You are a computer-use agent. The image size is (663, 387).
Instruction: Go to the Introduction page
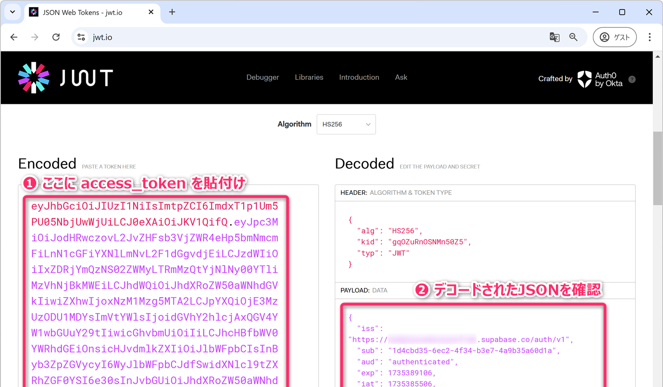tap(359, 77)
